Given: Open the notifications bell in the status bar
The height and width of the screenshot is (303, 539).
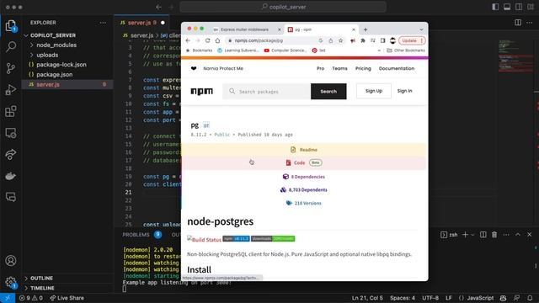Looking at the screenshot, I should tap(530, 298).
